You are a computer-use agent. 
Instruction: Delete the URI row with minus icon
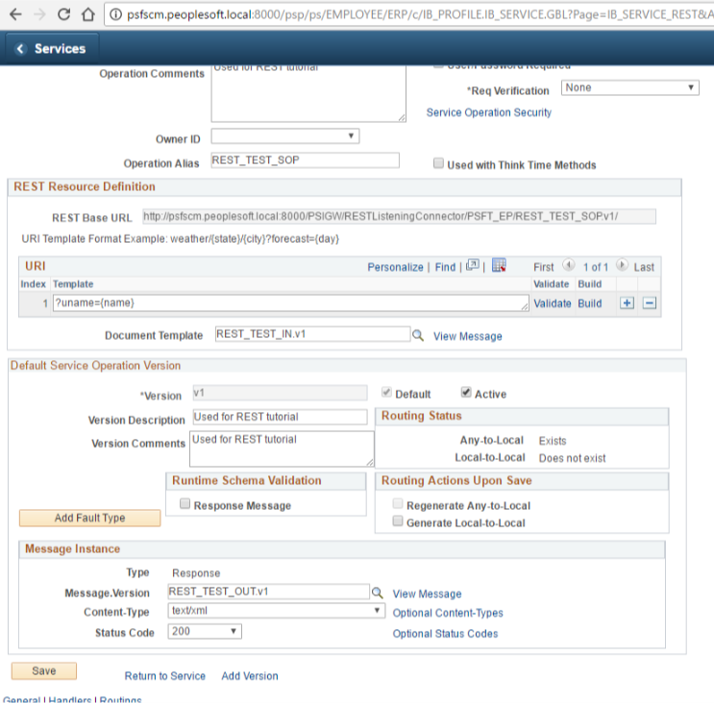649,303
